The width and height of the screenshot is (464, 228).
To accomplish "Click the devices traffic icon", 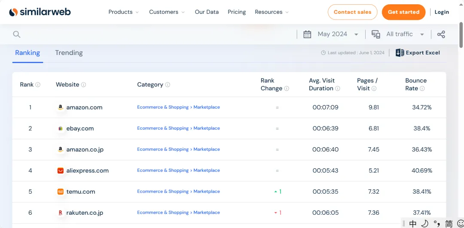I will [376, 34].
